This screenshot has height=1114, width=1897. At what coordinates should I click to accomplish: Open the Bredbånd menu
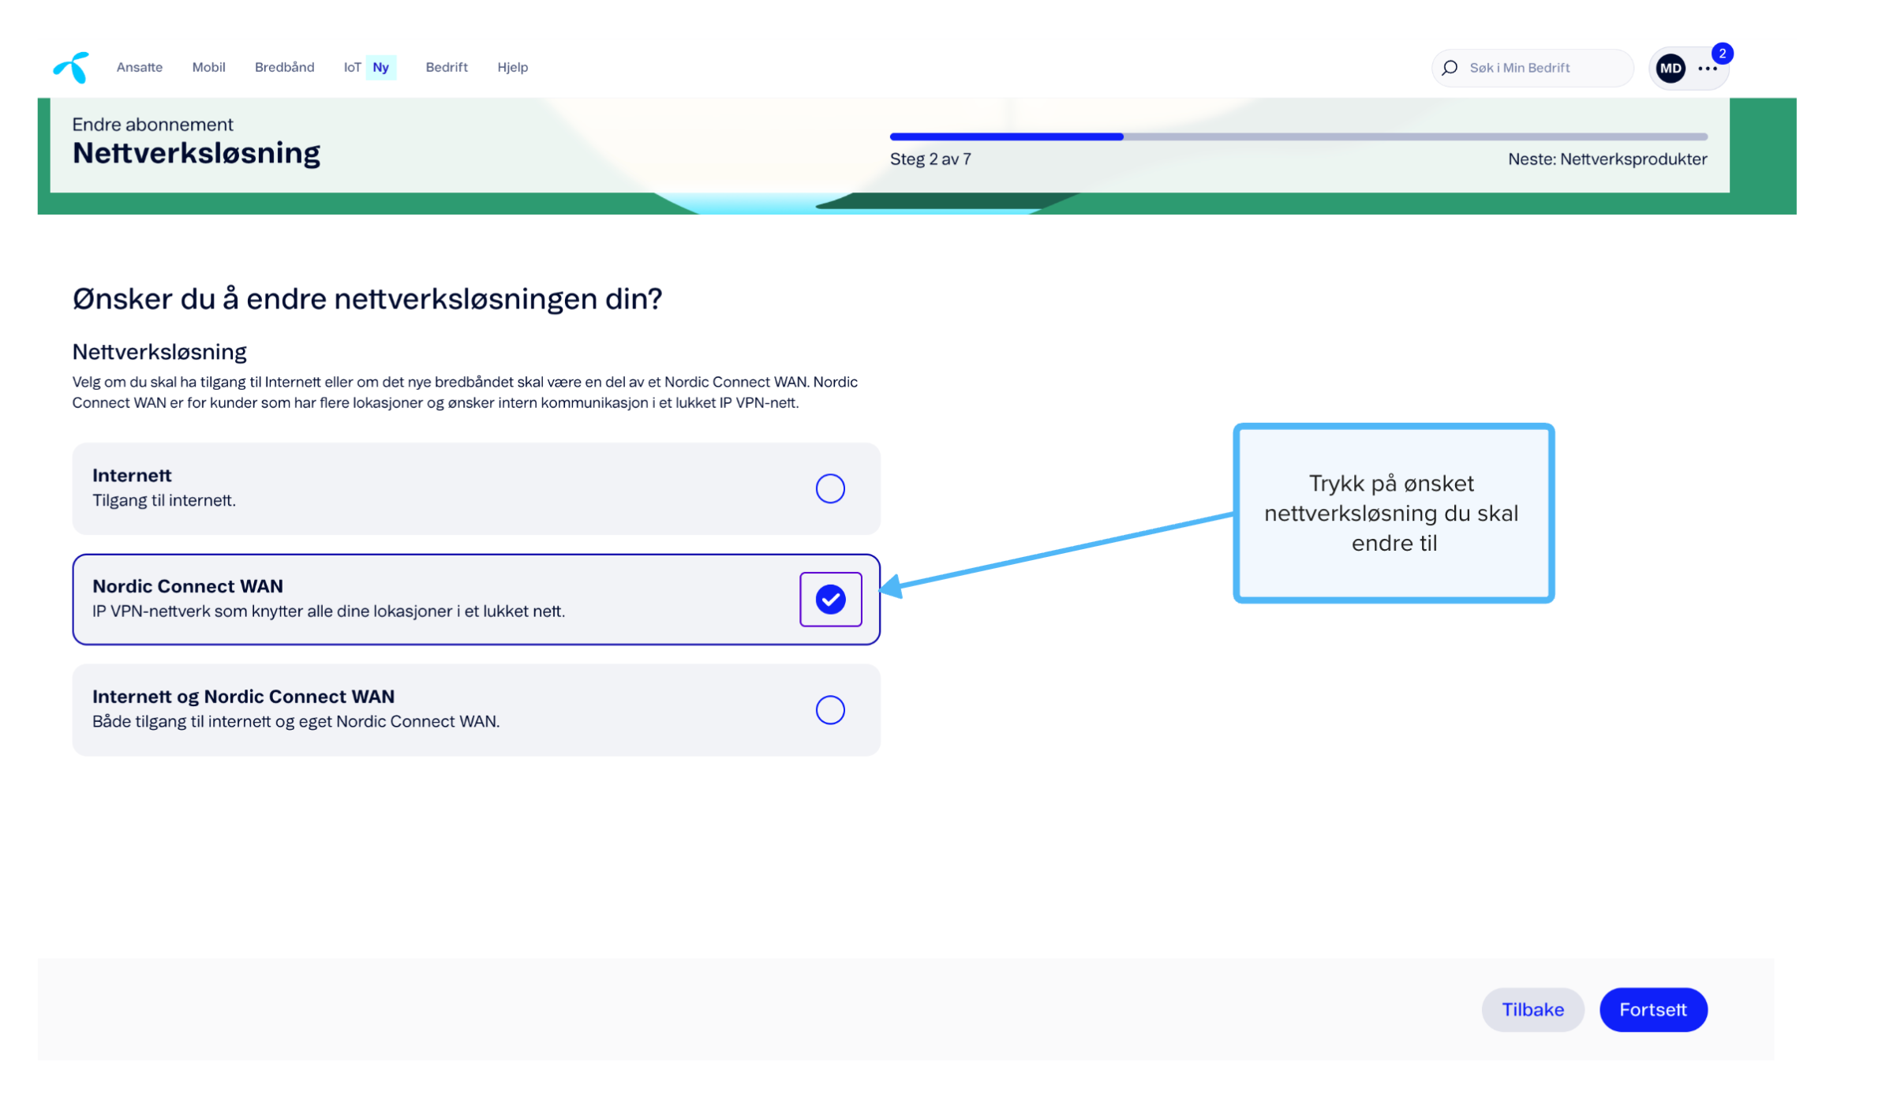tap(284, 68)
